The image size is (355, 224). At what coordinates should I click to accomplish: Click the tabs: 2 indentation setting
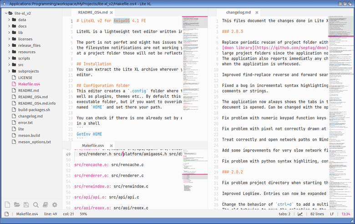(284, 214)
